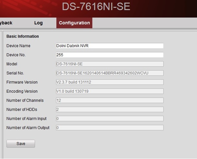Image resolution: width=197 pixels, height=159 pixels.
Task: Click the Encoding Version field V1.0
Action: [x=110, y=91]
